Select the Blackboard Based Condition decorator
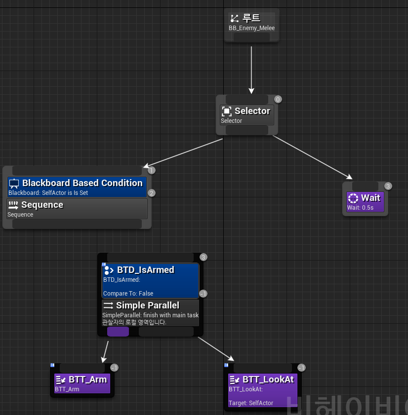The height and width of the screenshot is (415, 408). click(x=77, y=187)
